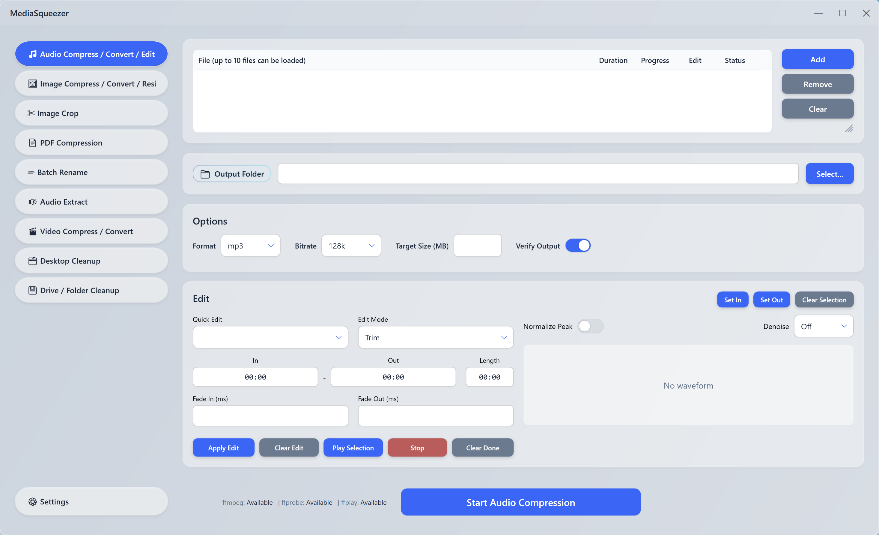This screenshot has width=879, height=535.
Task: Expand the Bitrate 128k dropdown
Action: point(351,246)
